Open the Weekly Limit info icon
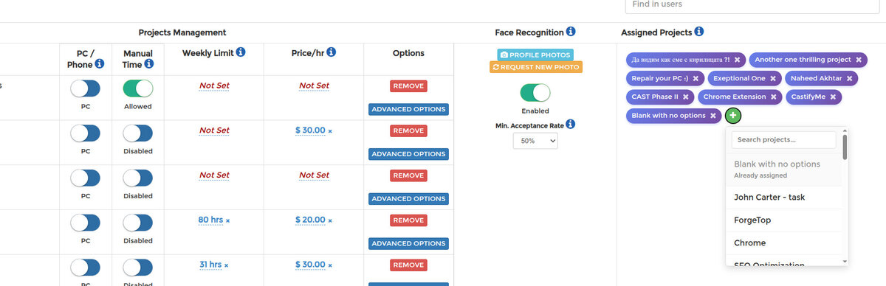This screenshot has height=286, width=886. point(241,52)
